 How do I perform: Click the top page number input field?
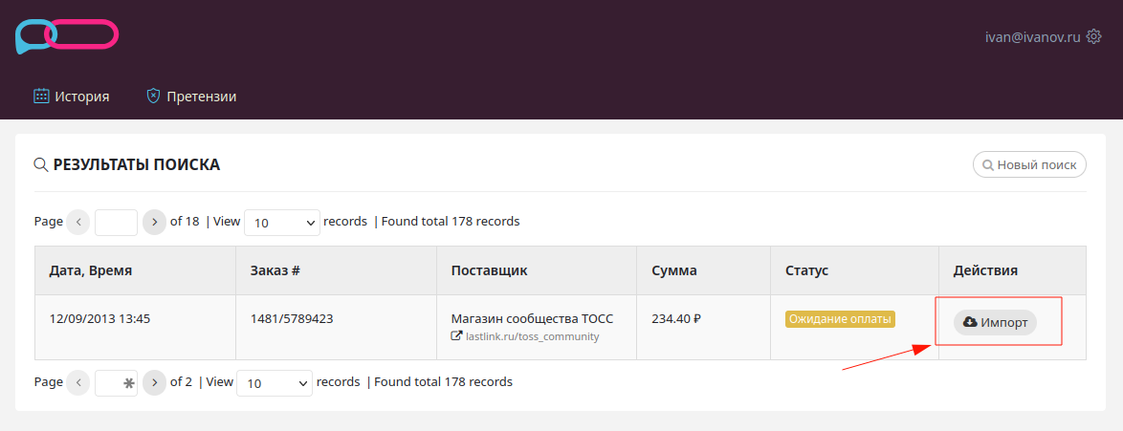pos(116,223)
